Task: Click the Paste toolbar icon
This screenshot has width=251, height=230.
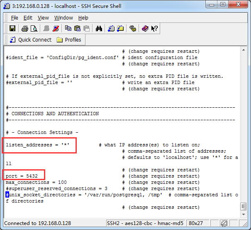Action: coord(77,29)
